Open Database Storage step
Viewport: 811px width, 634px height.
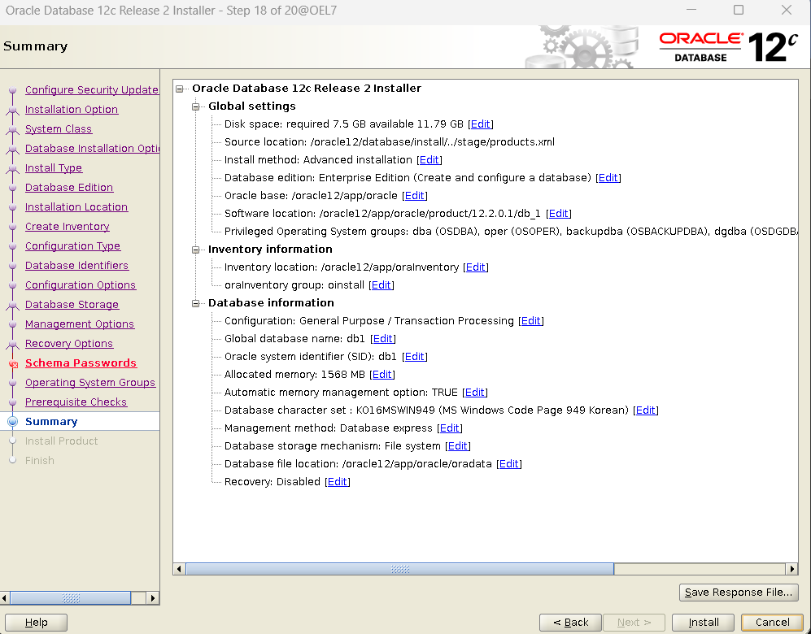click(72, 305)
